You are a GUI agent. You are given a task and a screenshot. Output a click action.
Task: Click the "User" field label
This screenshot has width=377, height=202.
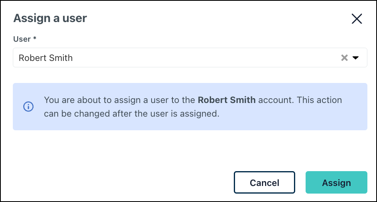click(x=22, y=39)
